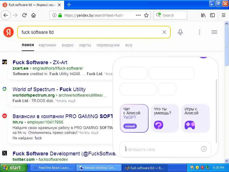229x172 pixels.
Task: Start voice search with microphone
Action: (x=180, y=32)
